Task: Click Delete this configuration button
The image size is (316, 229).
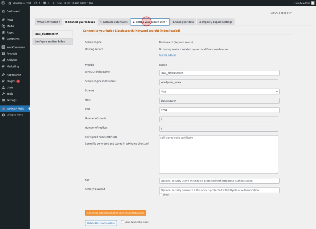Action: click(101, 223)
